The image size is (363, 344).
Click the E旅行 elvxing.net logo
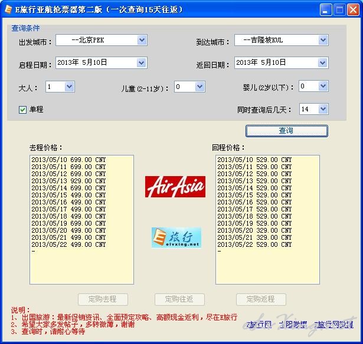coord(176,237)
